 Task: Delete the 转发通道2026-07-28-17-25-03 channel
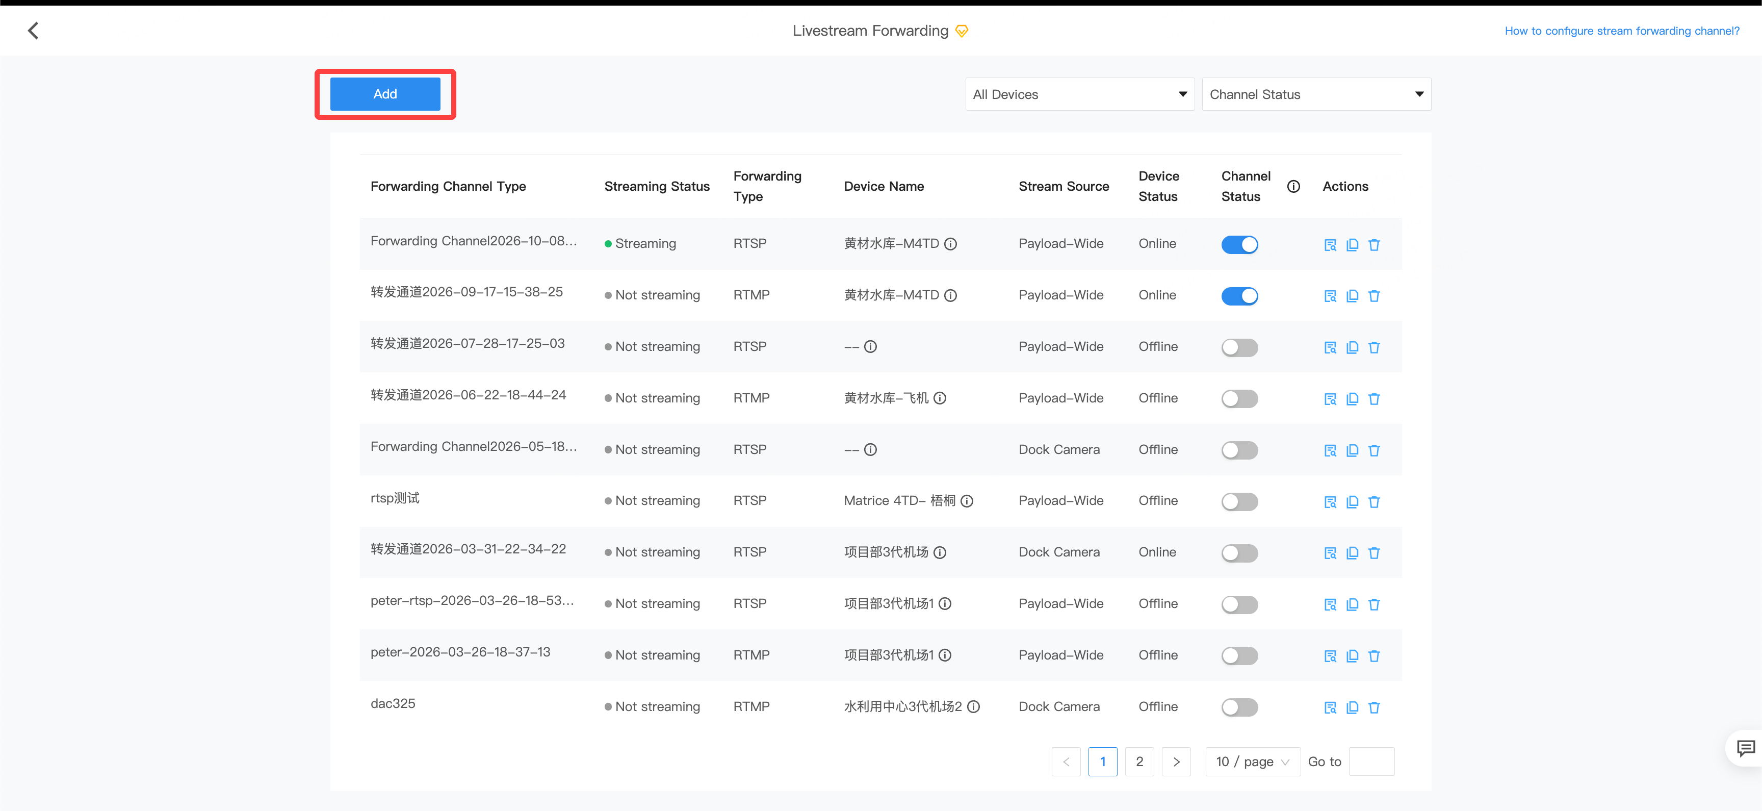coord(1374,347)
